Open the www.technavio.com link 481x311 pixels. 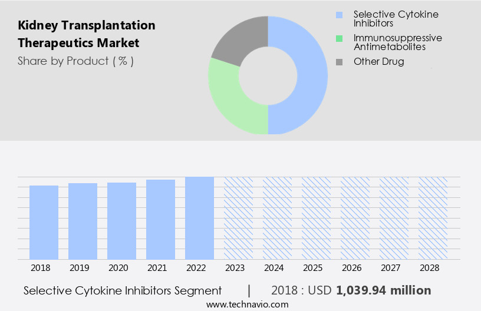pos(247,304)
